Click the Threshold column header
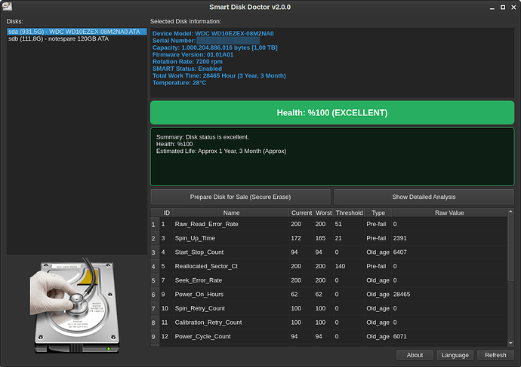 coord(349,213)
